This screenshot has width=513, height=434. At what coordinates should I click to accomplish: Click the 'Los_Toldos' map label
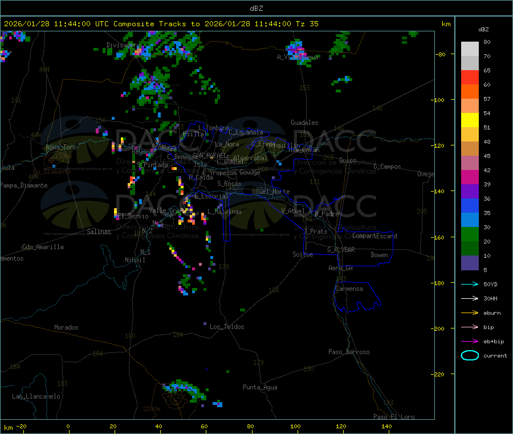pyautogui.click(x=227, y=327)
